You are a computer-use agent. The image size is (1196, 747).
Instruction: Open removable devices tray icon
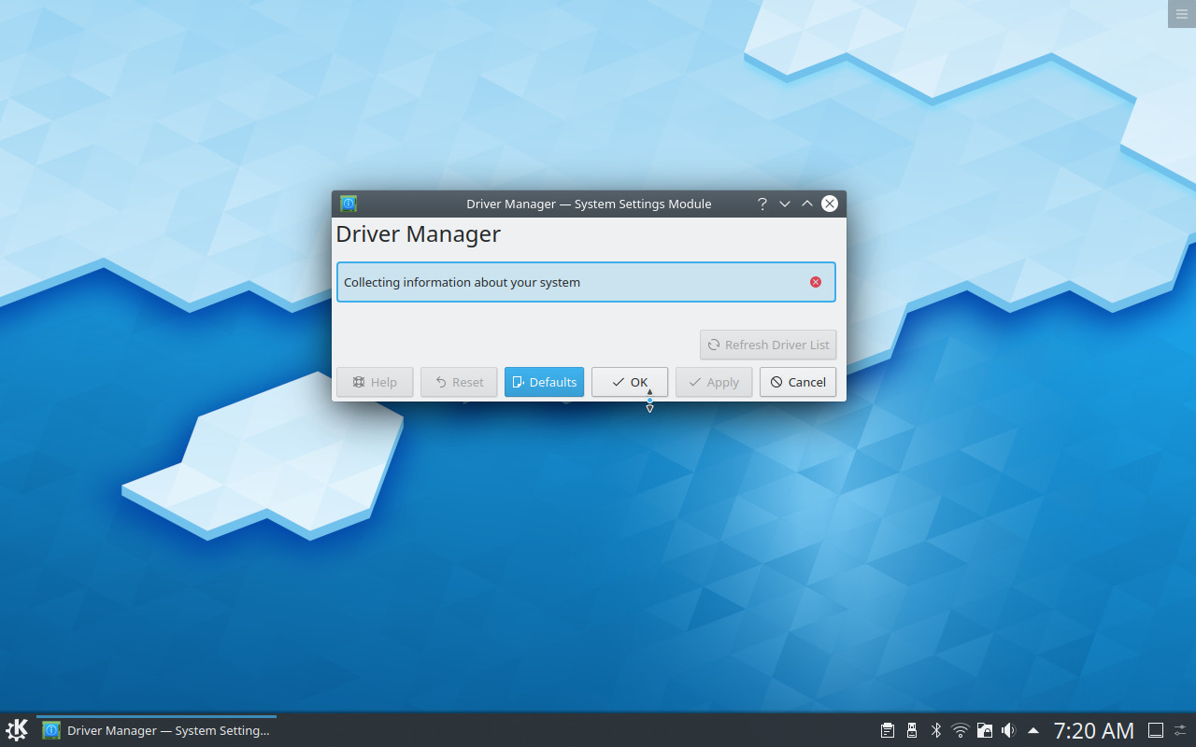pyautogui.click(x=912, y=730)
